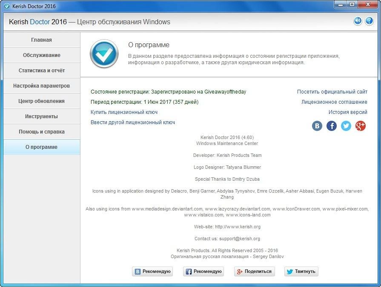This screenshot has height=287, width=381.
Task: Select the О программе sidebar item
Action: (42, 147)
